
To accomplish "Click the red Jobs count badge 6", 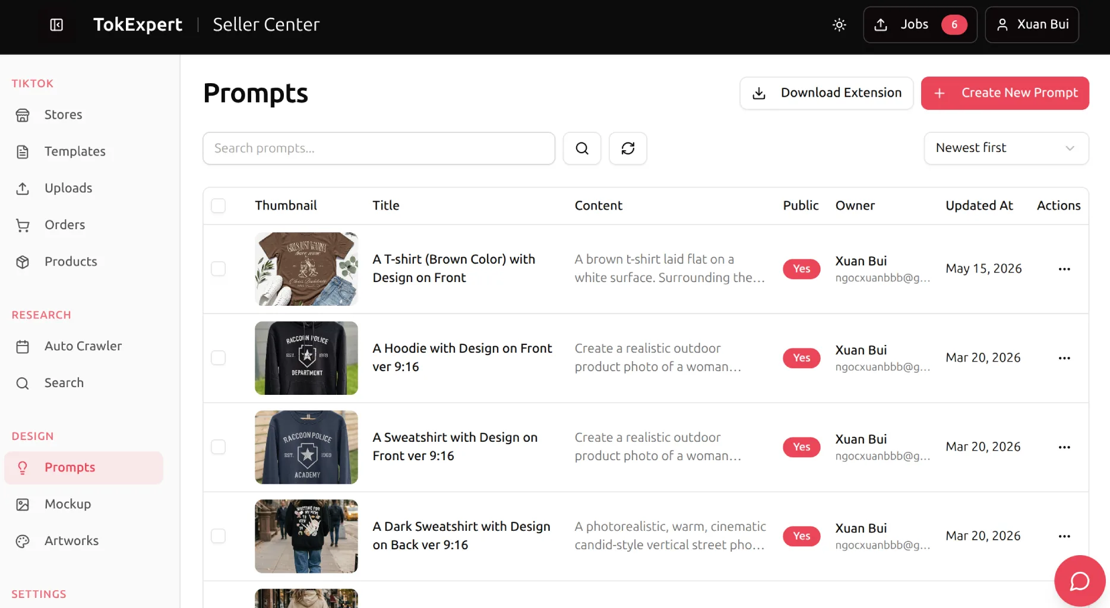I will [954, 24].
